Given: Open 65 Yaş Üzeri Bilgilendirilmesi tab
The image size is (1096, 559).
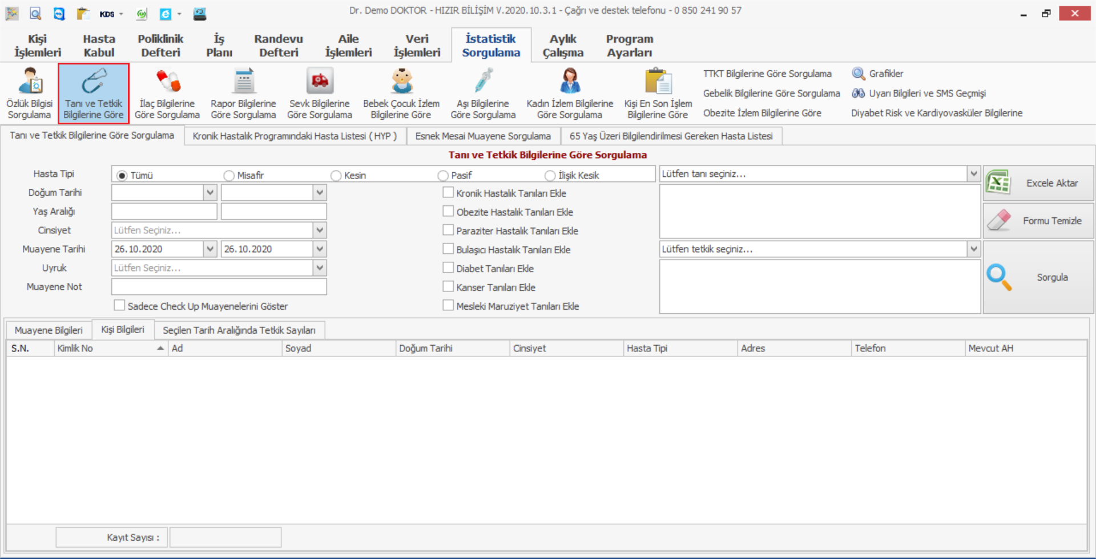Looking at the screenshot, I should coord(671,136).
